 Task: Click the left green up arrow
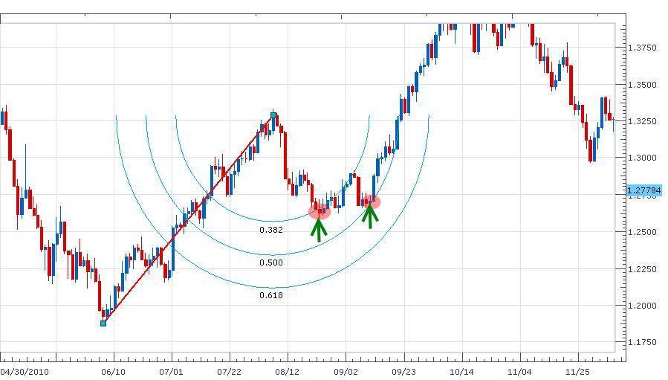[x=319, y=228]
